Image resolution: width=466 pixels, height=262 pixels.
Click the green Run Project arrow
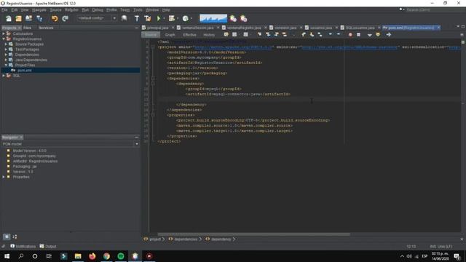159,18
